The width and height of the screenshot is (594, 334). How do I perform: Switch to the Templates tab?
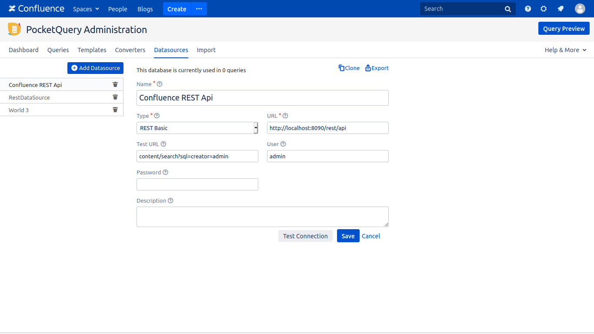(92, 50)
